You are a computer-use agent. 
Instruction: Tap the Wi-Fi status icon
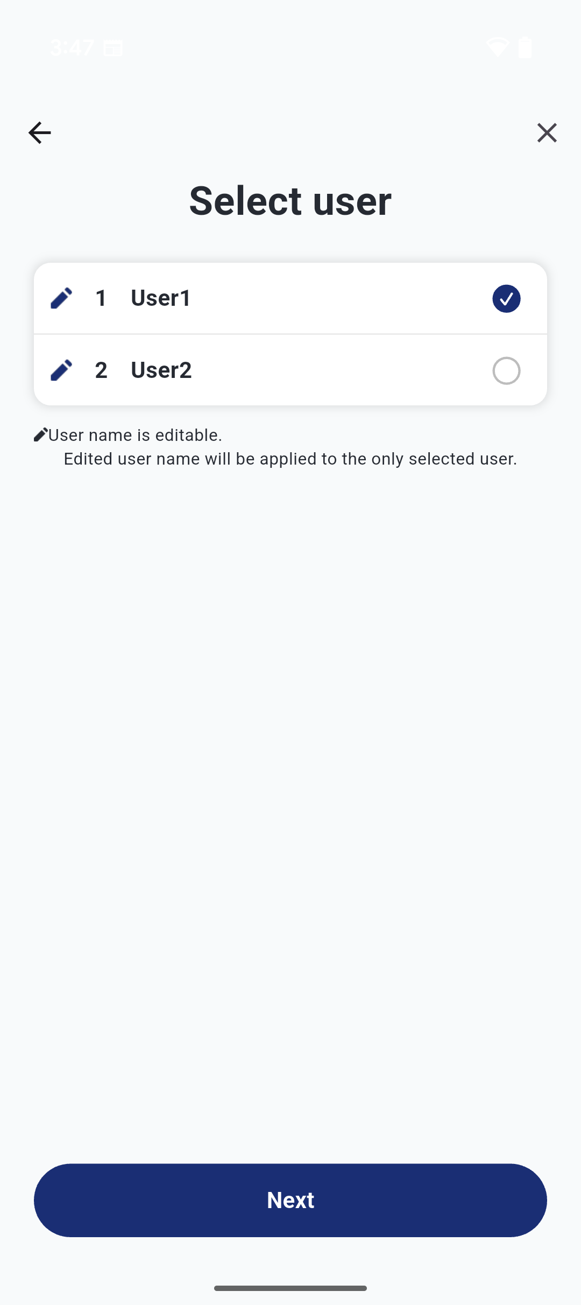[498, 47]
